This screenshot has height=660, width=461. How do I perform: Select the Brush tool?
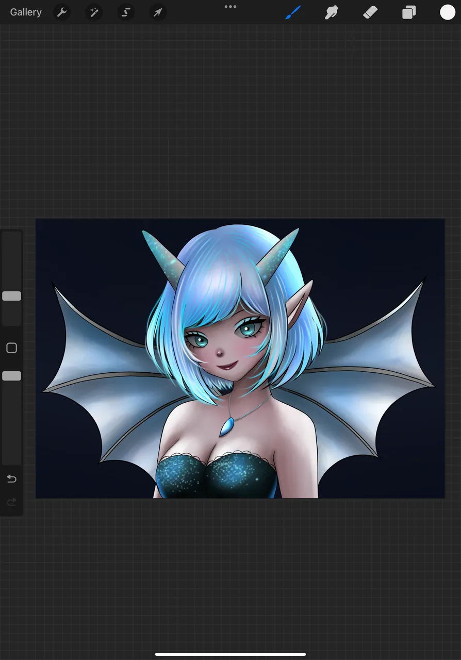coord(293,12)
